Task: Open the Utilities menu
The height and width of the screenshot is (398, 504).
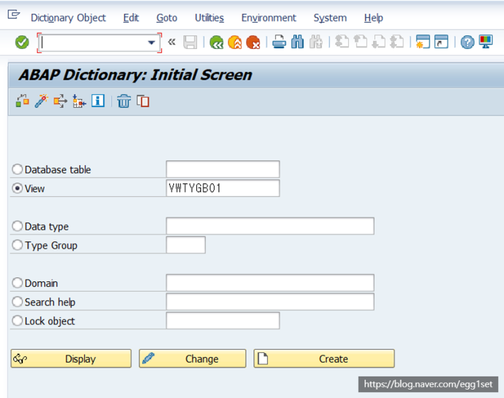Action: 209,18
